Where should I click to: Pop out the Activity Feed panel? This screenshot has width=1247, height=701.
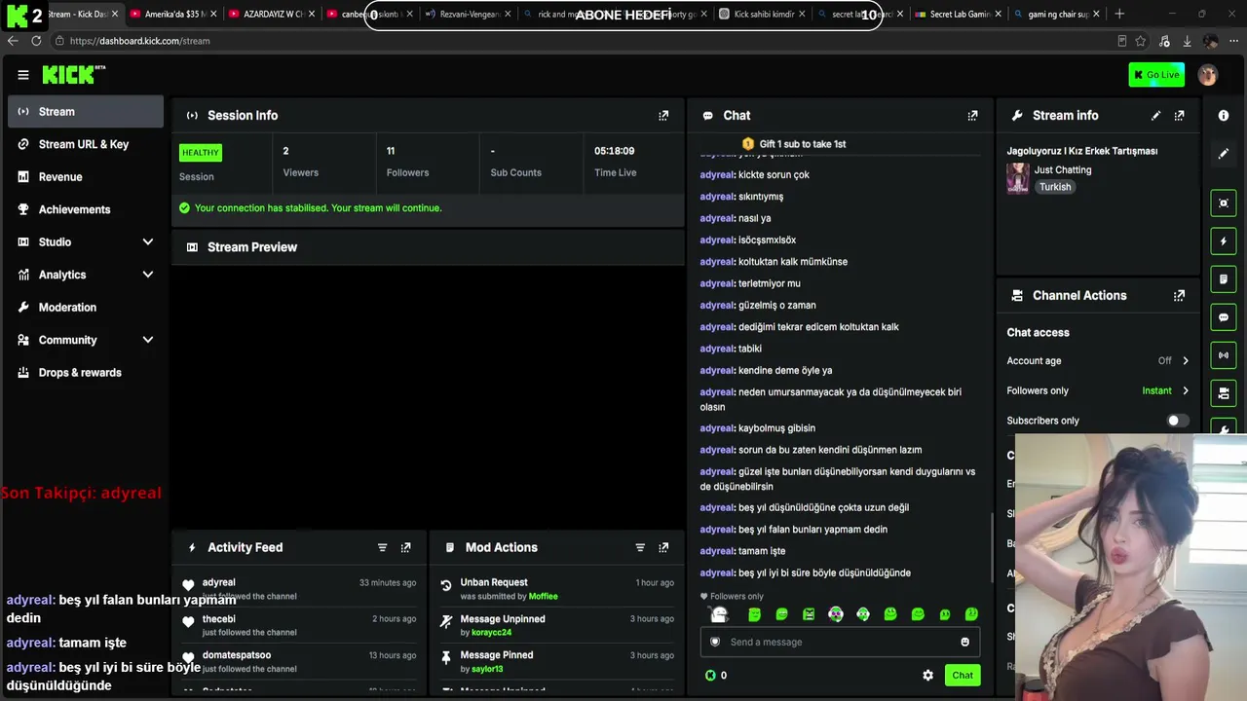pyautogui.click(x=405, y=547)
